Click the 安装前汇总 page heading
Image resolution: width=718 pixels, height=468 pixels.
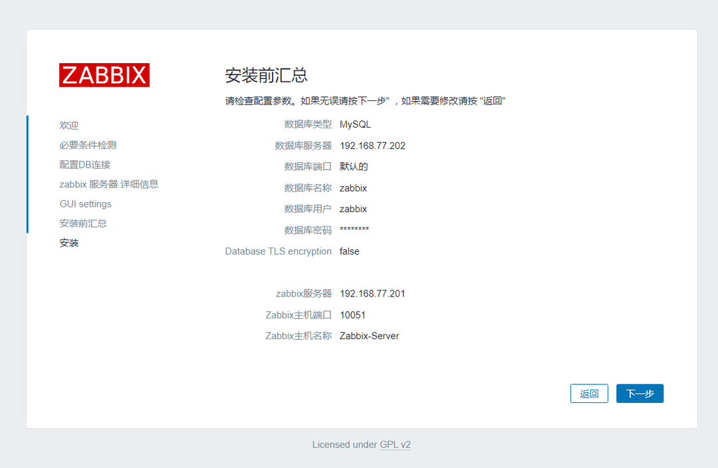coord(266,76)
